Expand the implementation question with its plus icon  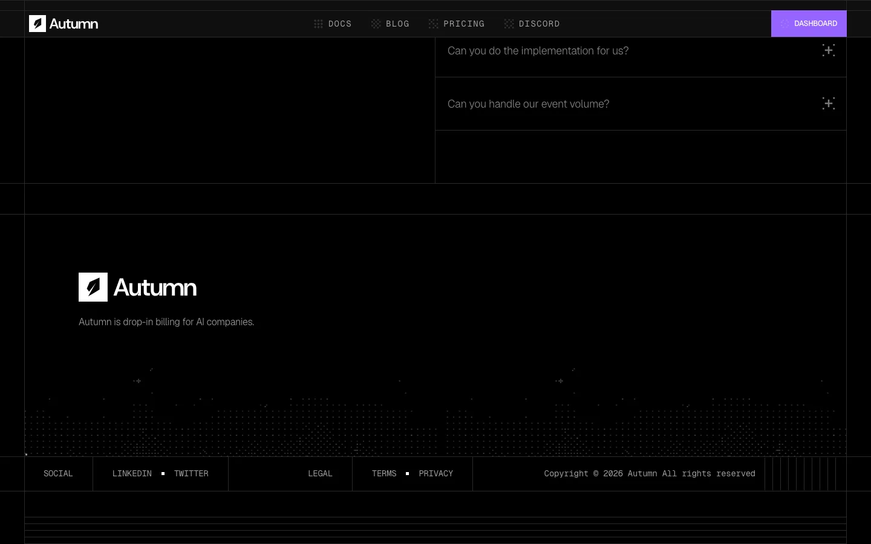point(829,50)
